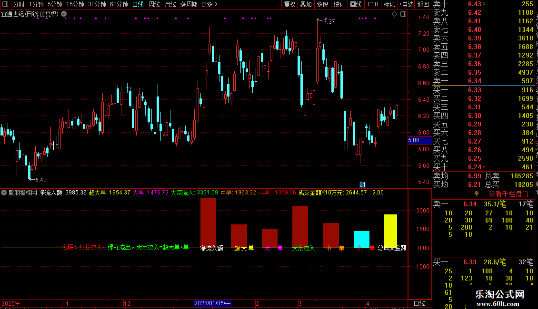Screen dimensions: 538x309
Task: Switch to the 1分钟 period
Action: [x=36, y=4]
